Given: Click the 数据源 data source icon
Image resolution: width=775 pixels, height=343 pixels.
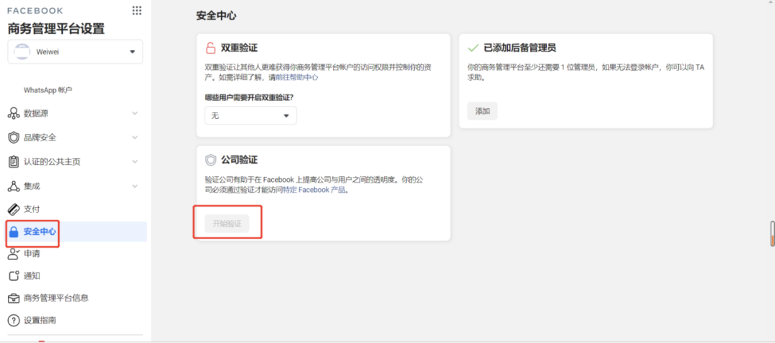Looking at the screenshot, I should [14, 114].
